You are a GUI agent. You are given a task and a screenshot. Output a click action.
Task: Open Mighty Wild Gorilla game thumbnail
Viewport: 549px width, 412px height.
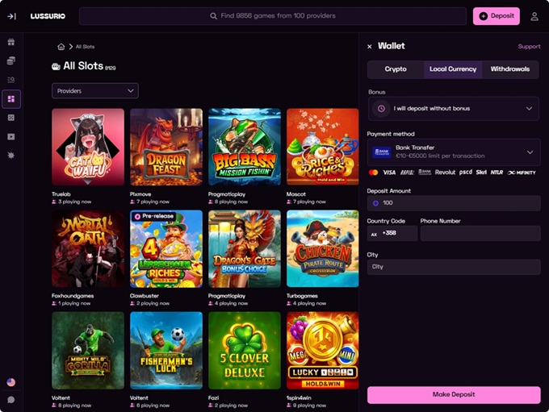(88, 351)
